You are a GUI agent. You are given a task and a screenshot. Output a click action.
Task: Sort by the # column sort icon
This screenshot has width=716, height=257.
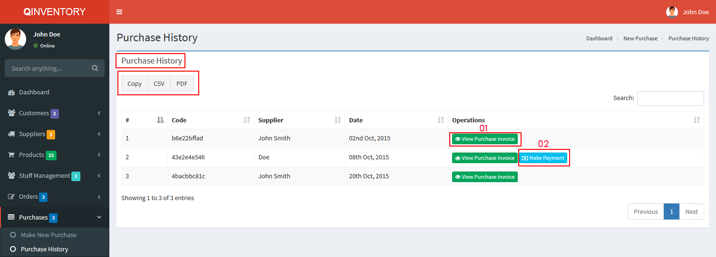click(x=160, y=120)
